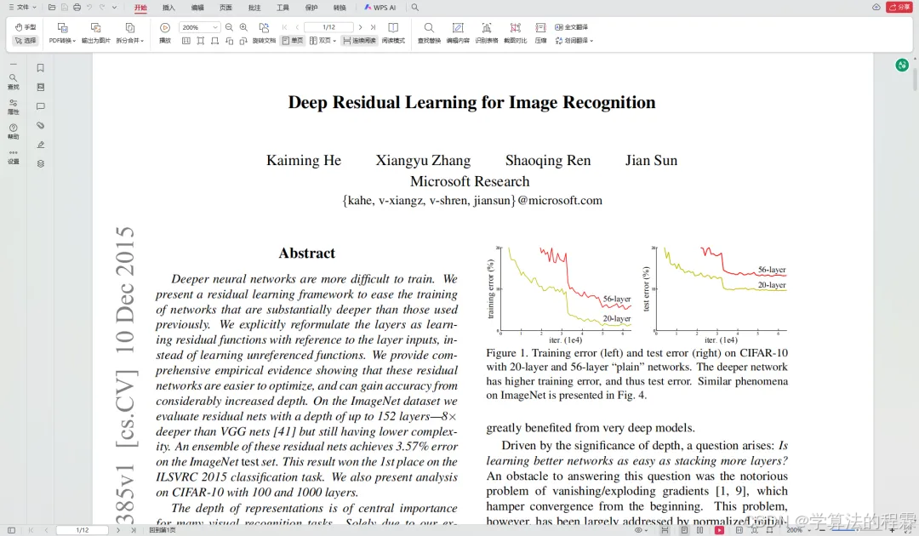Open 查找 search in left sidebar
Image resolution: width=919 pixels, height=536 pixels.
point(13,82)
